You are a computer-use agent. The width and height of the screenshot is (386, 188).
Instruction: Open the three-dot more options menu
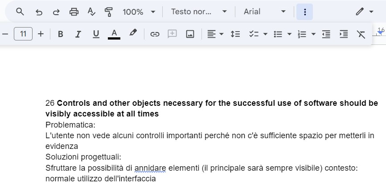click(x=305, y=12)
